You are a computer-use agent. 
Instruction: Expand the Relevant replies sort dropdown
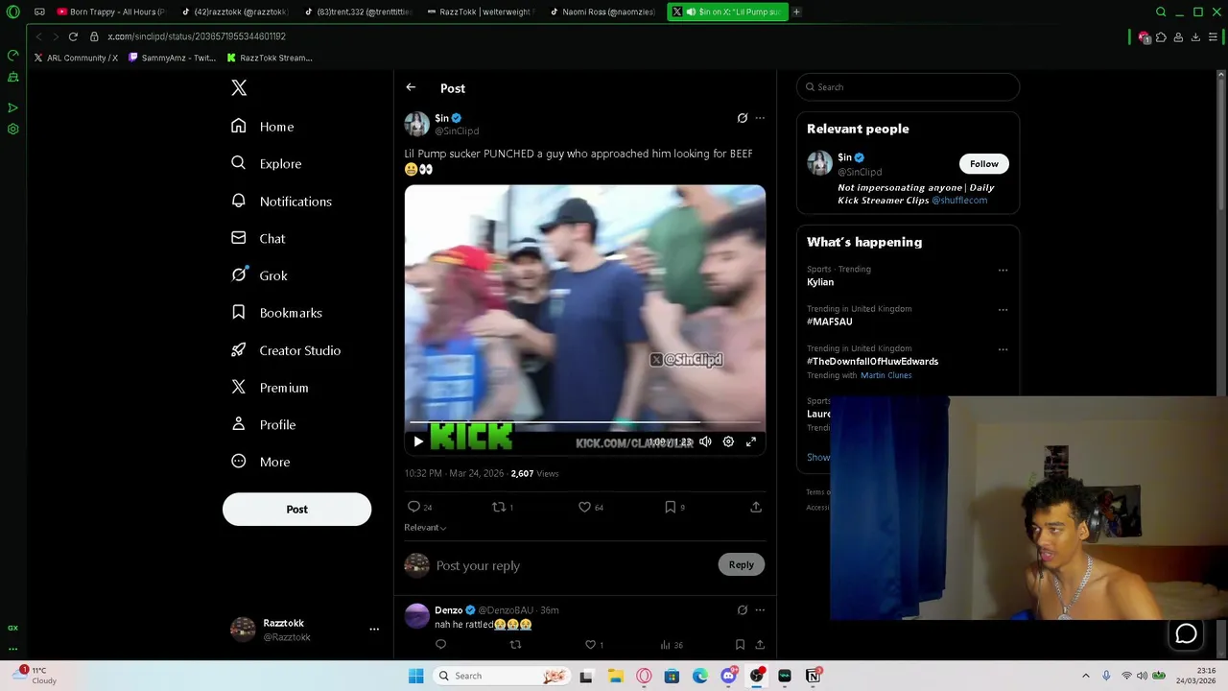point(425,527)
